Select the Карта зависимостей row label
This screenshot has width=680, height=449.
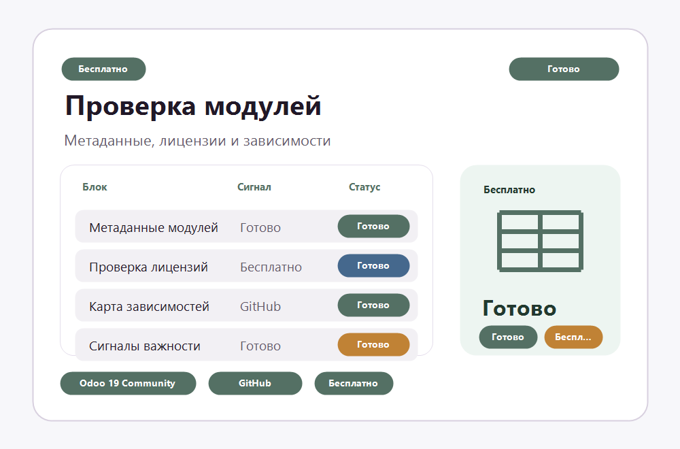[x=149, y=307]
